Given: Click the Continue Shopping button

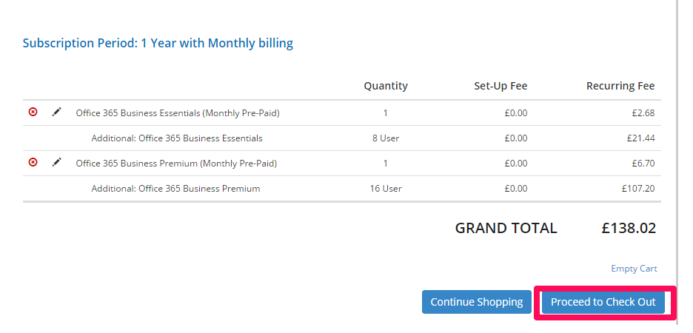Looking at the screenshot, I should (x=477, y=302).
